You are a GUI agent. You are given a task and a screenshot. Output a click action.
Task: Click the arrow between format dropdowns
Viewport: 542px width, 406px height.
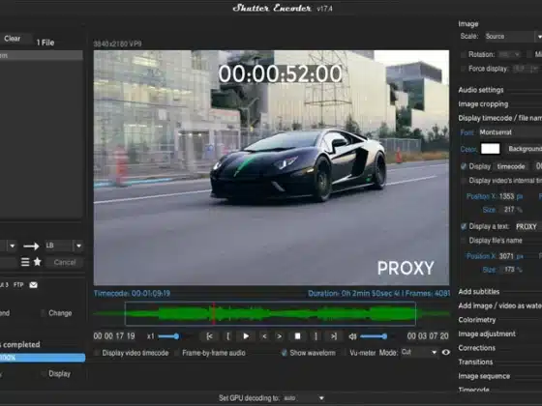pos(31,246)
